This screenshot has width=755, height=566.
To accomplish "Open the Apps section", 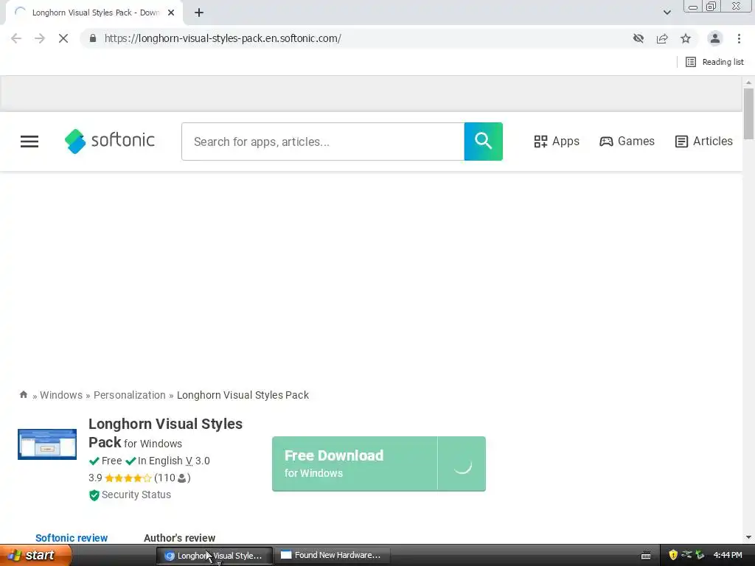I will click(557, 141).
